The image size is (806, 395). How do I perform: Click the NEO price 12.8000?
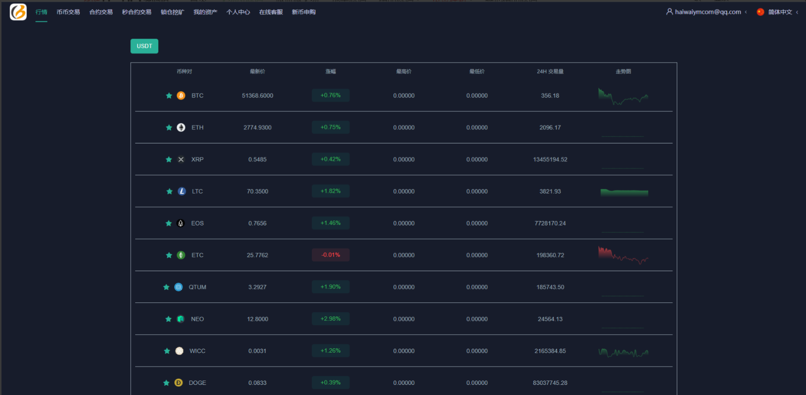click(257, 319)
